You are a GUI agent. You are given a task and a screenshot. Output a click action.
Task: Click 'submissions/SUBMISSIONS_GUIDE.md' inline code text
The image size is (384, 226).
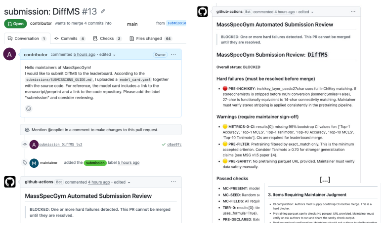tap(59, 80)
